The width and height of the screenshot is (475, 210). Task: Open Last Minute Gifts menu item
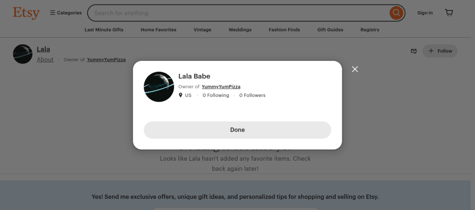[x=104, y=30]
